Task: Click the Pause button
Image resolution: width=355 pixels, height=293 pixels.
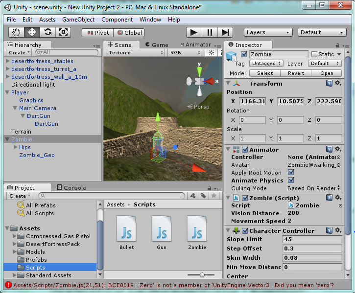Action: (x=210, y=32)
